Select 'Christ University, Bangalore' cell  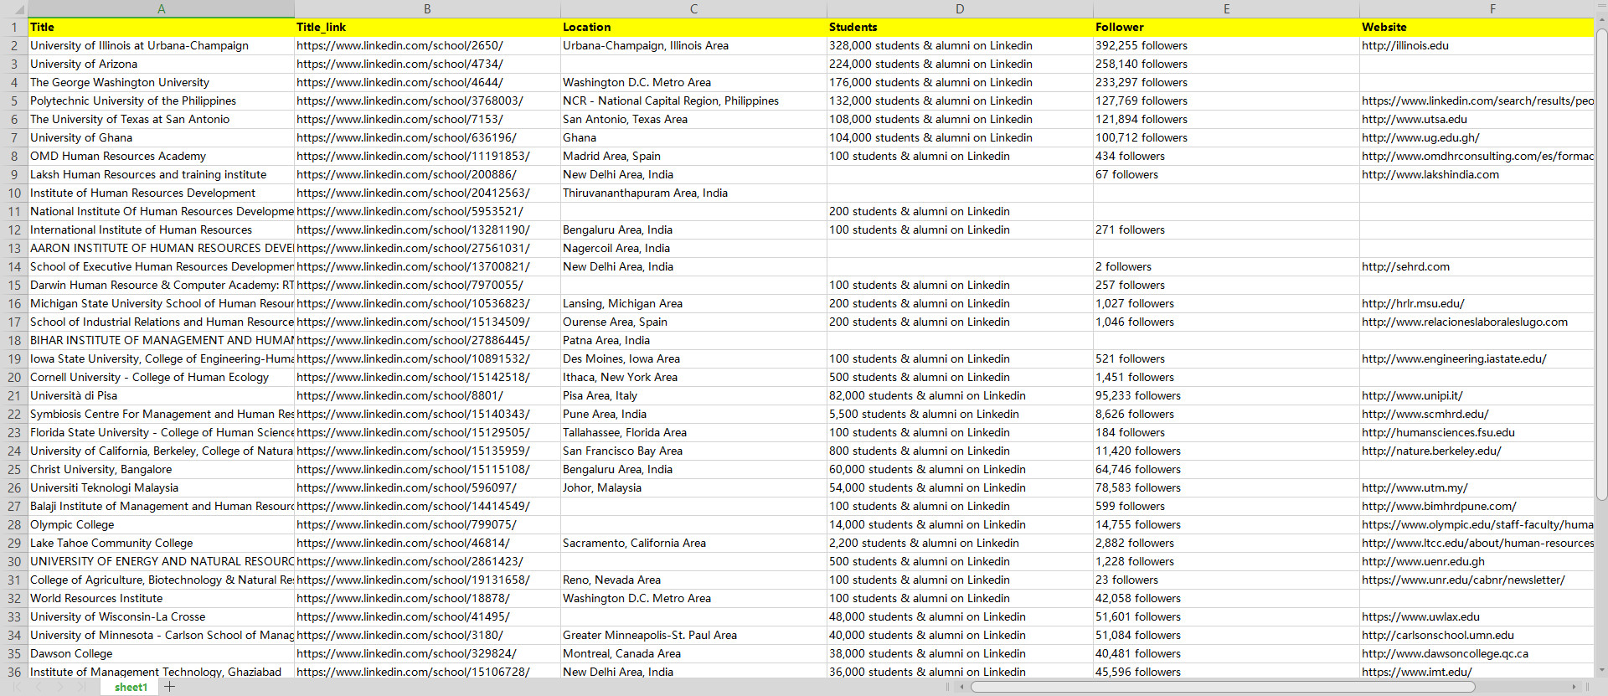[162, 470]
